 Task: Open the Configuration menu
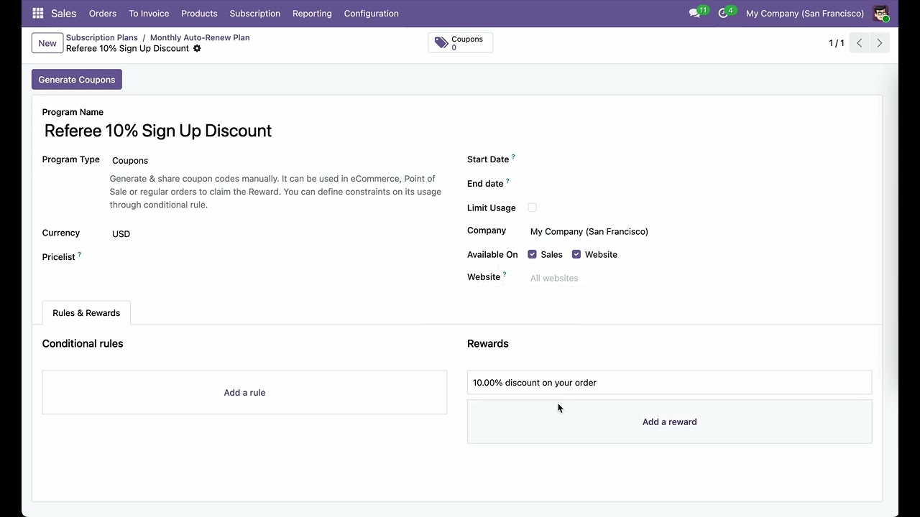click(371, 14)
